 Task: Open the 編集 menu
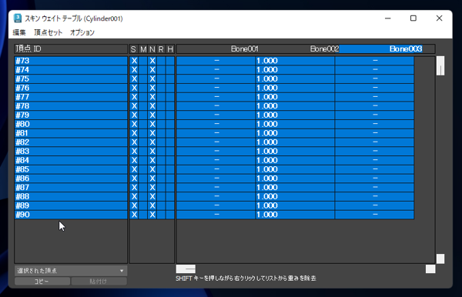click(x=19, y=32)
